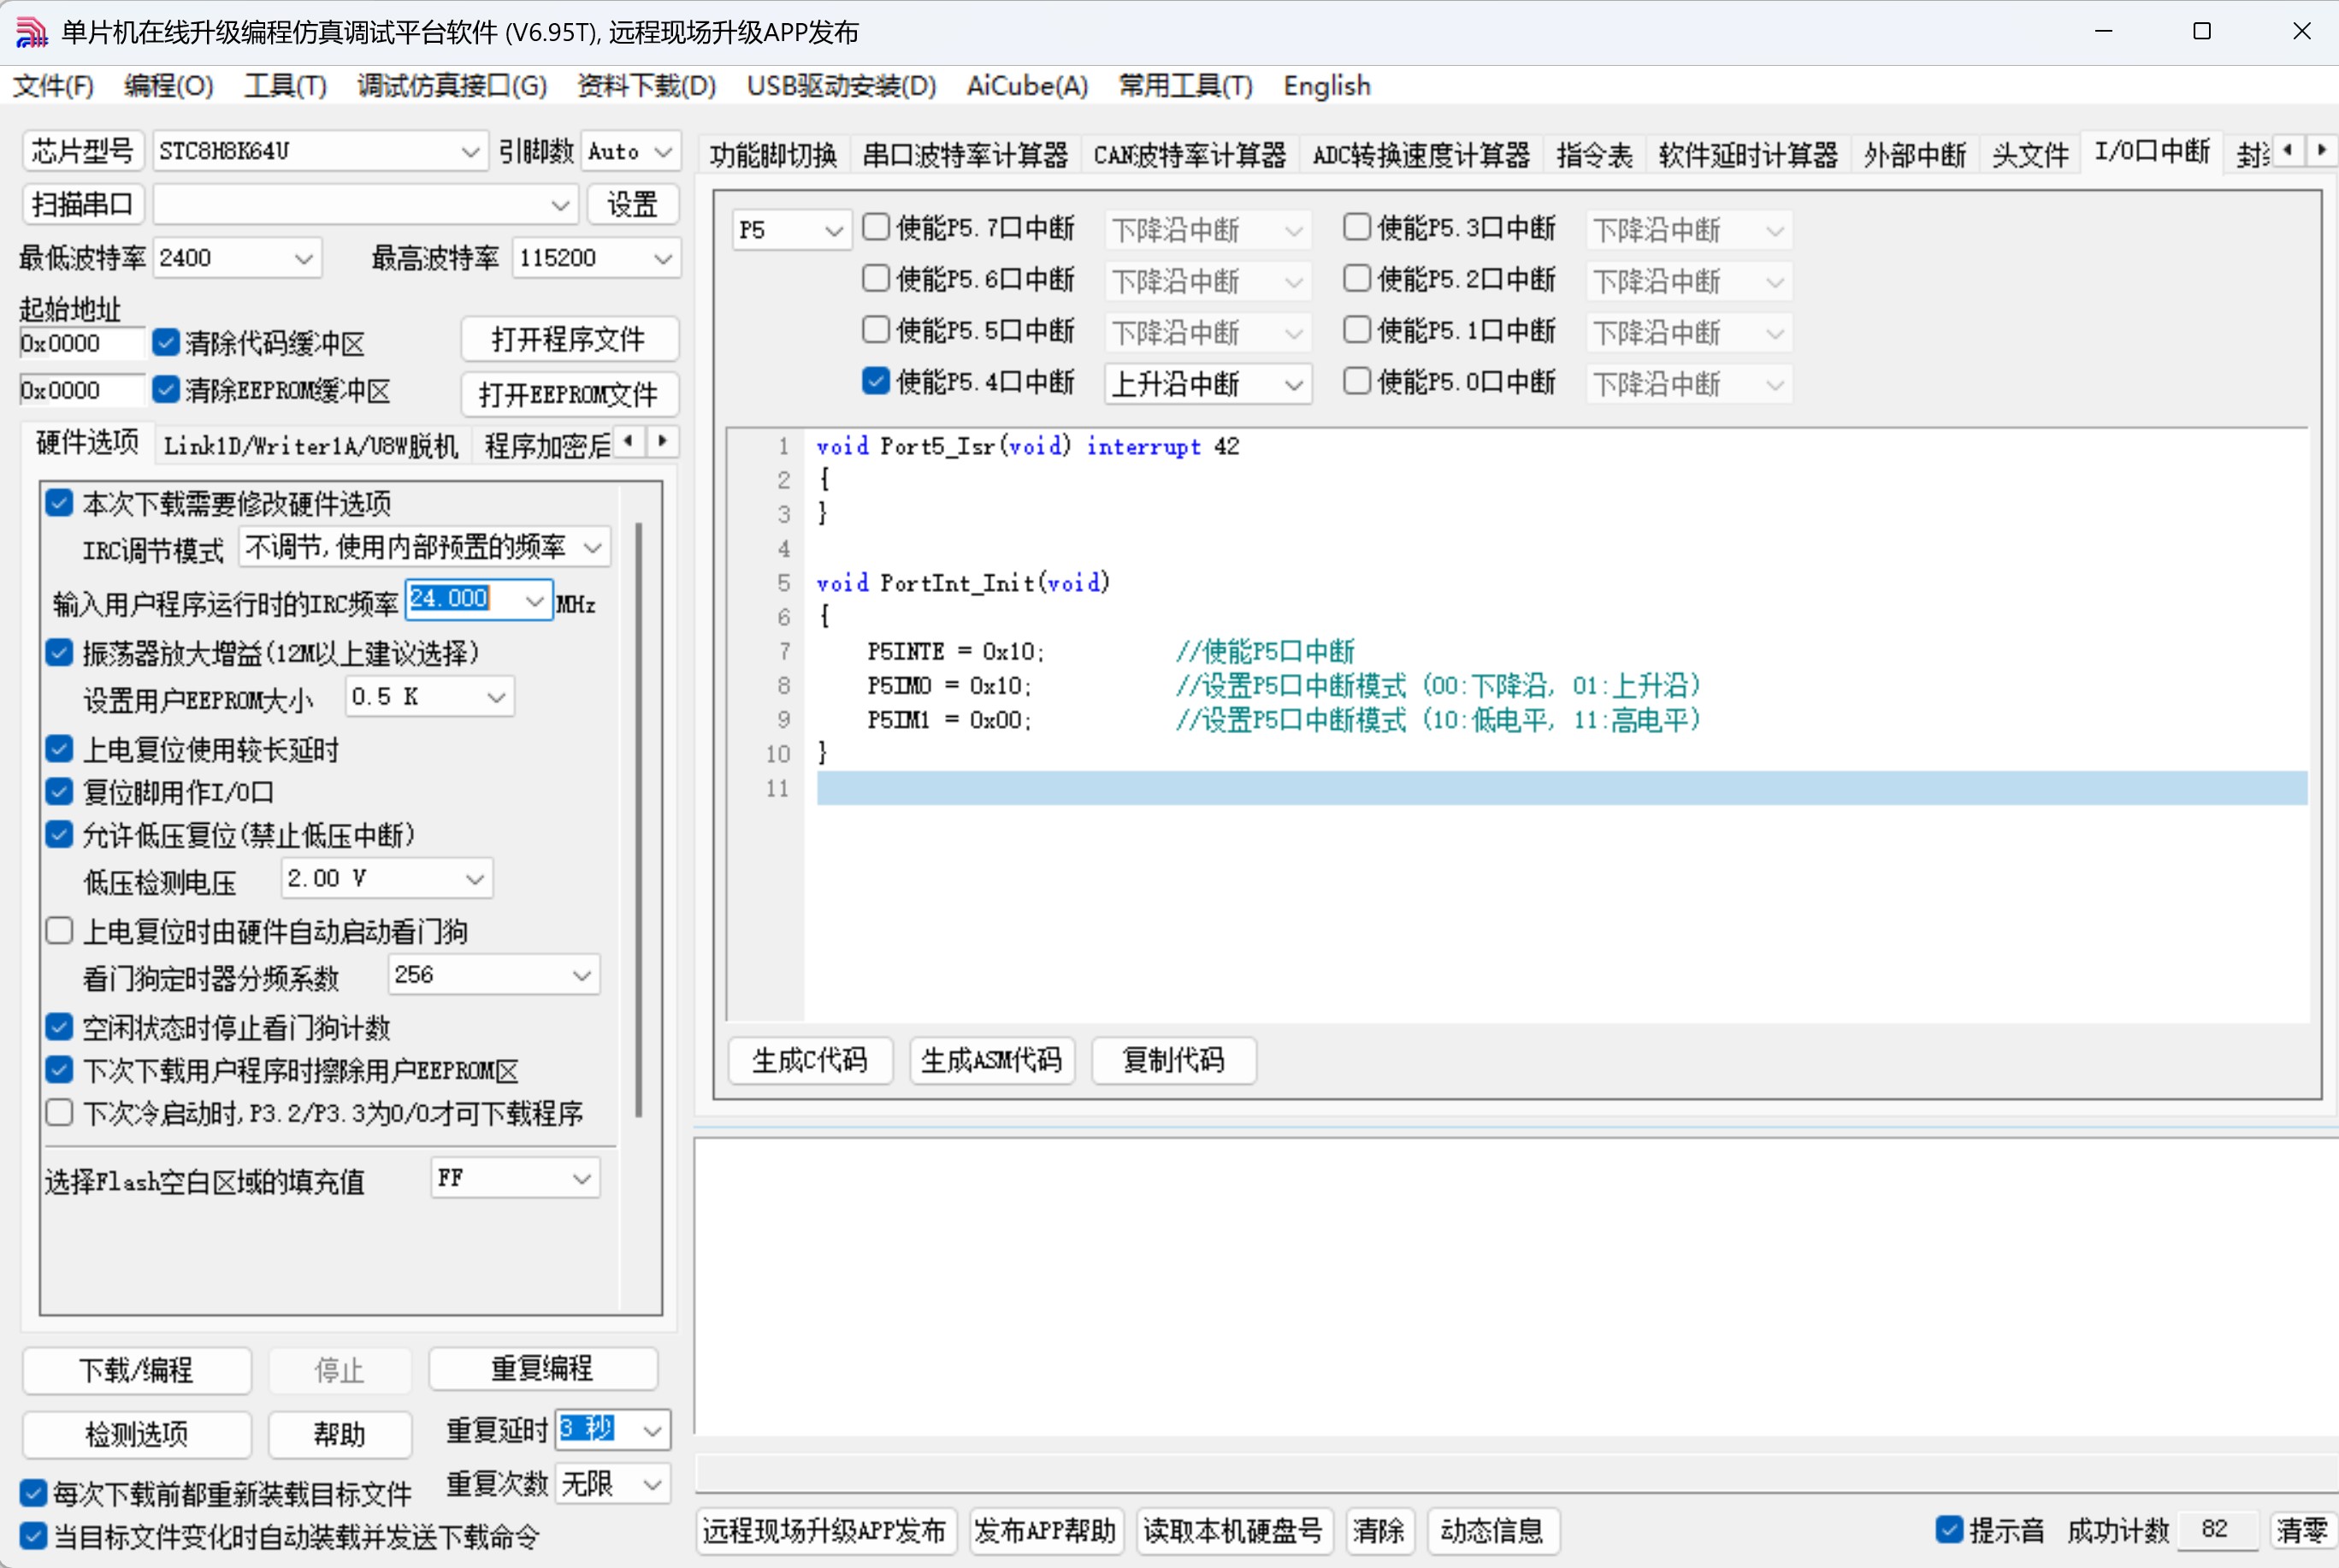
Task: Open P5.4 上升沿中断 mode dropdown
Action: pyautogui.click(x=1208, y=383)
